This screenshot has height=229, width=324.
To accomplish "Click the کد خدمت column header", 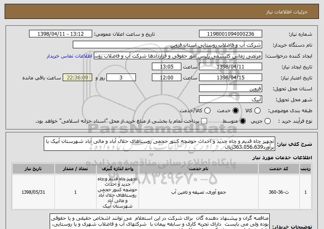I will [279, 169].
